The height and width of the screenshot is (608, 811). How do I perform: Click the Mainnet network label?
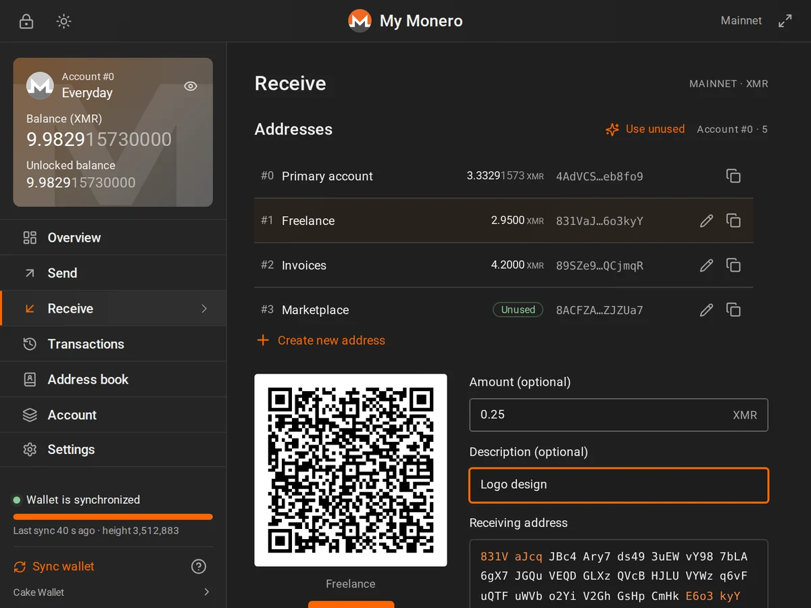(741, 21)
